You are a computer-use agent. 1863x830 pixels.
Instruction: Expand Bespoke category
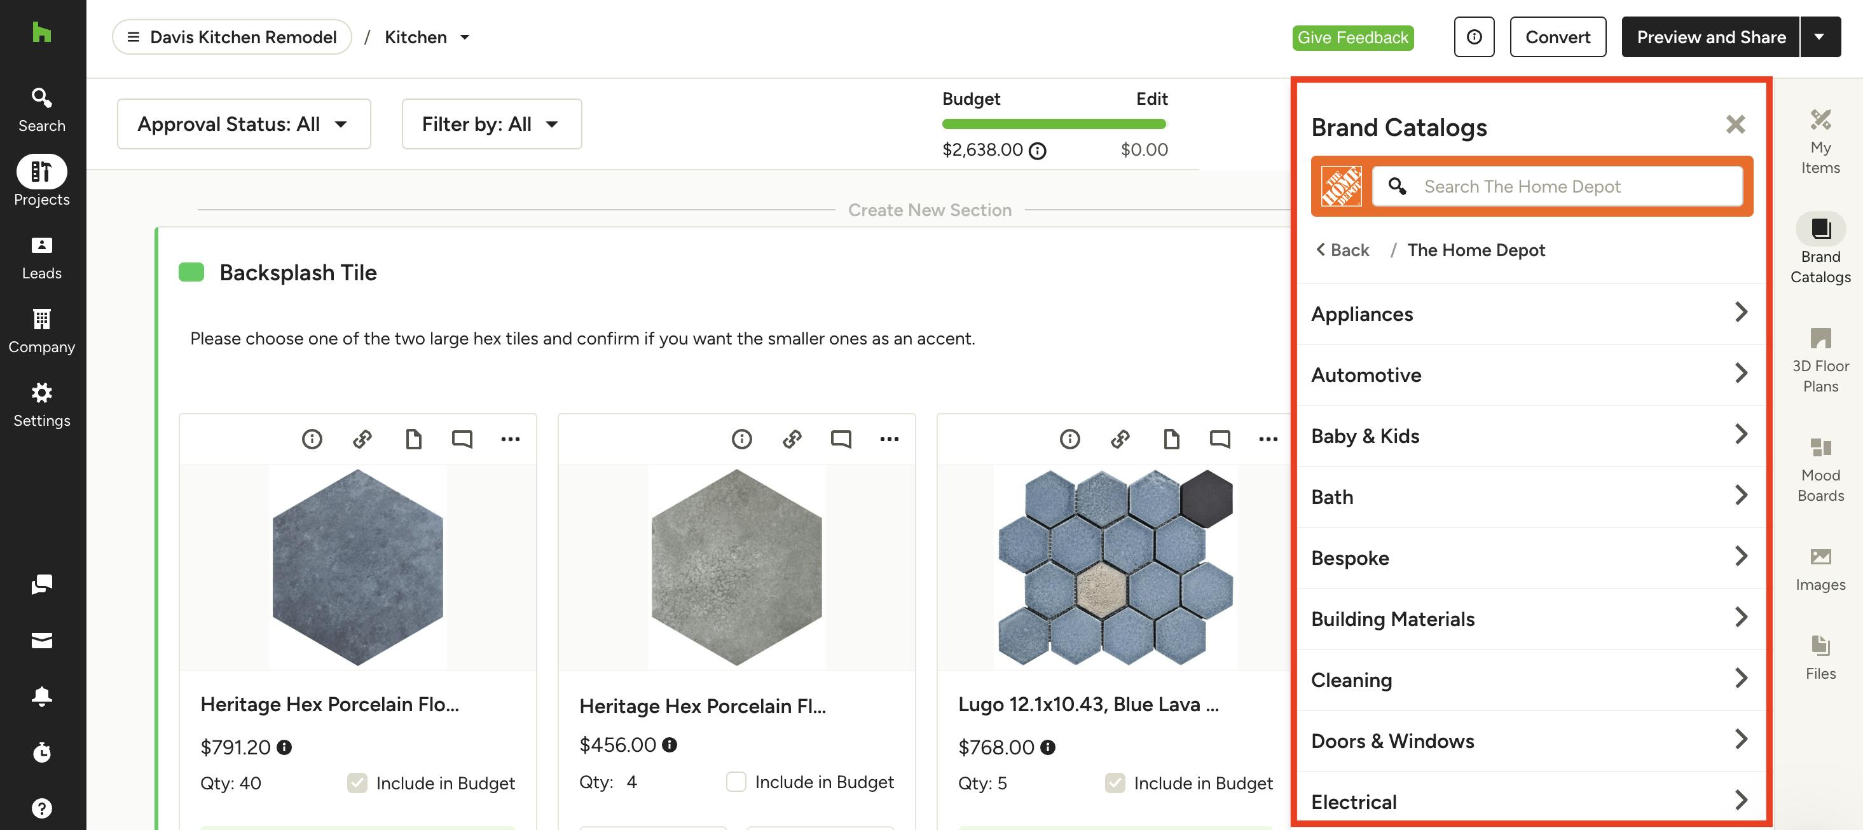coord(1530,558)
